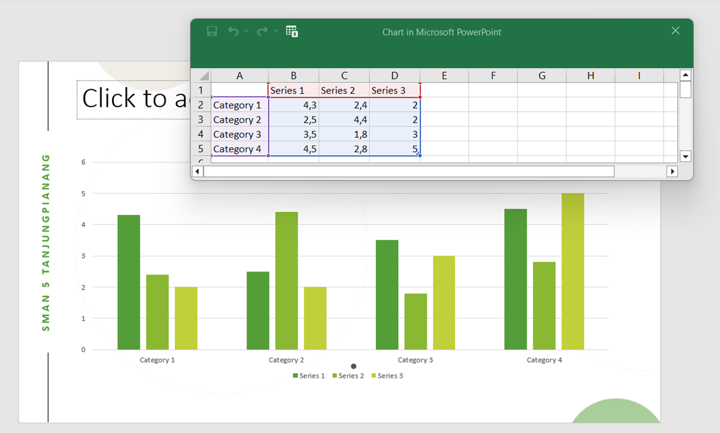Click the Series 2 legend entry
Screen dimensions: 720x433
(x=348, y=376)
